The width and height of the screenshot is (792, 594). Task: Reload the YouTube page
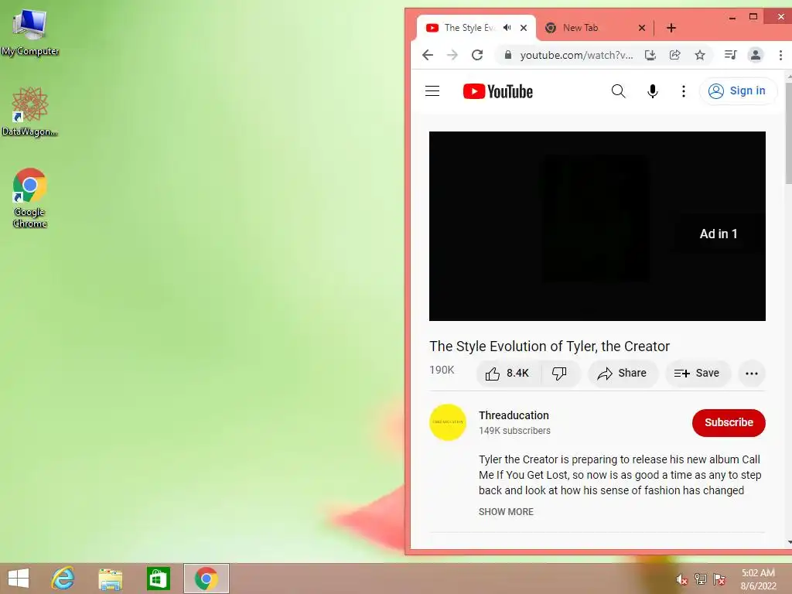point(477,55)
